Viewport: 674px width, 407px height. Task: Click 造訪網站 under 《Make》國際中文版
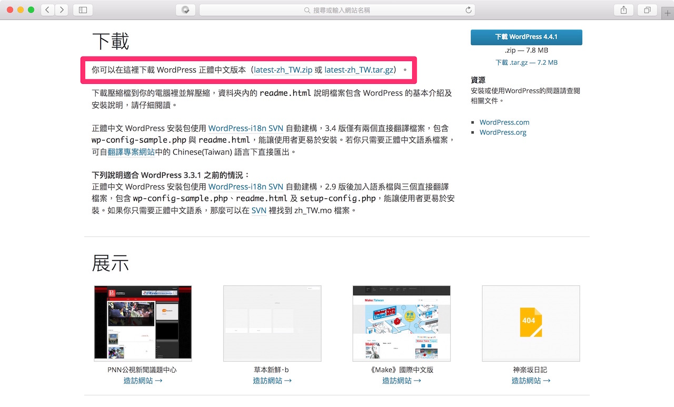coord(401,380)
